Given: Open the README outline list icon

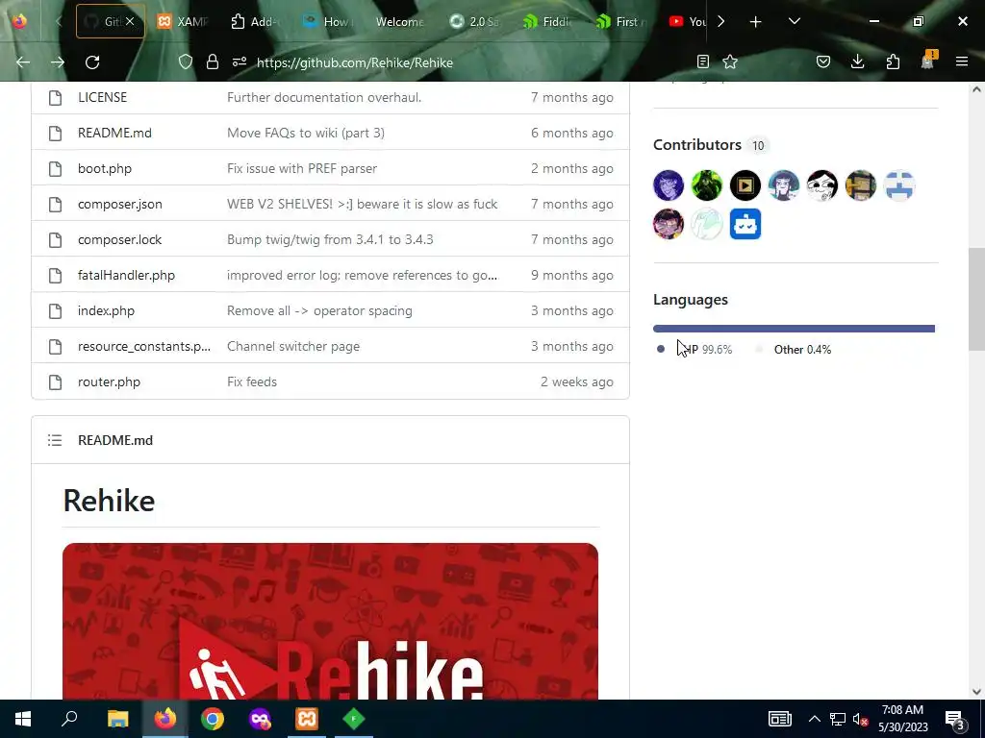Looking at the screenshot, I should tap(55, 440).
